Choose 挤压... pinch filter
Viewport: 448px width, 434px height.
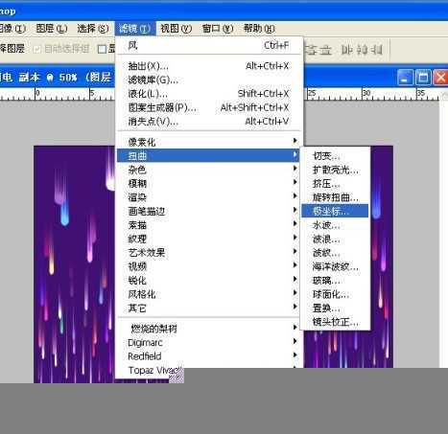[x=335, y=184]
